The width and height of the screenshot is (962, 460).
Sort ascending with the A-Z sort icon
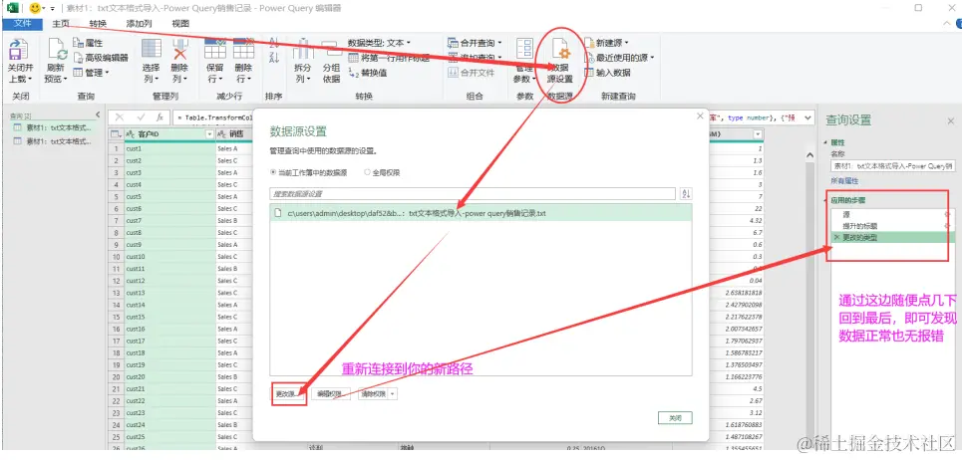[x=273, y=44]
